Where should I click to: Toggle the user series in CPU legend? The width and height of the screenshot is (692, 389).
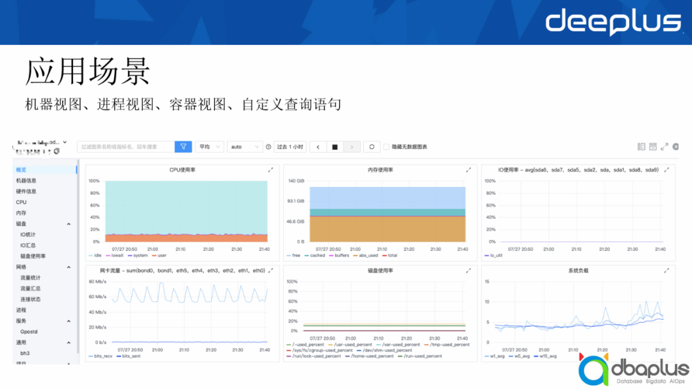tap(160, 255)
